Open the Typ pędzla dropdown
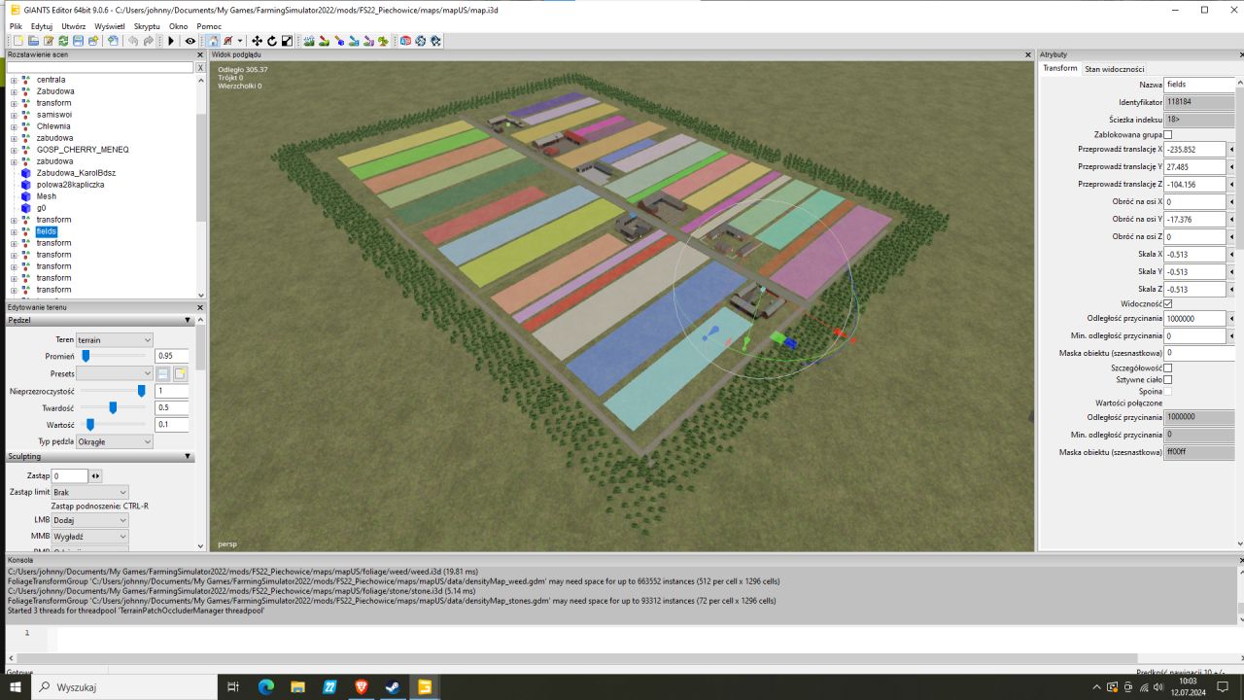This screenshot has height=700, width=1244. (x=115, y=441)
